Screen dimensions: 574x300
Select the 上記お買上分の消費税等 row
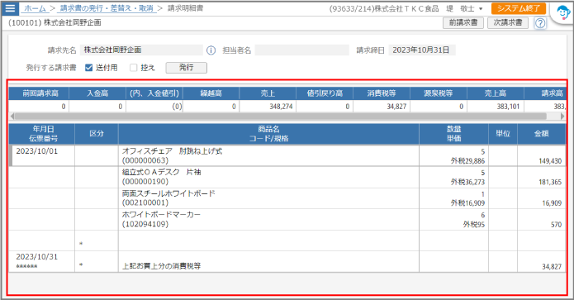[x=287, y=261]
